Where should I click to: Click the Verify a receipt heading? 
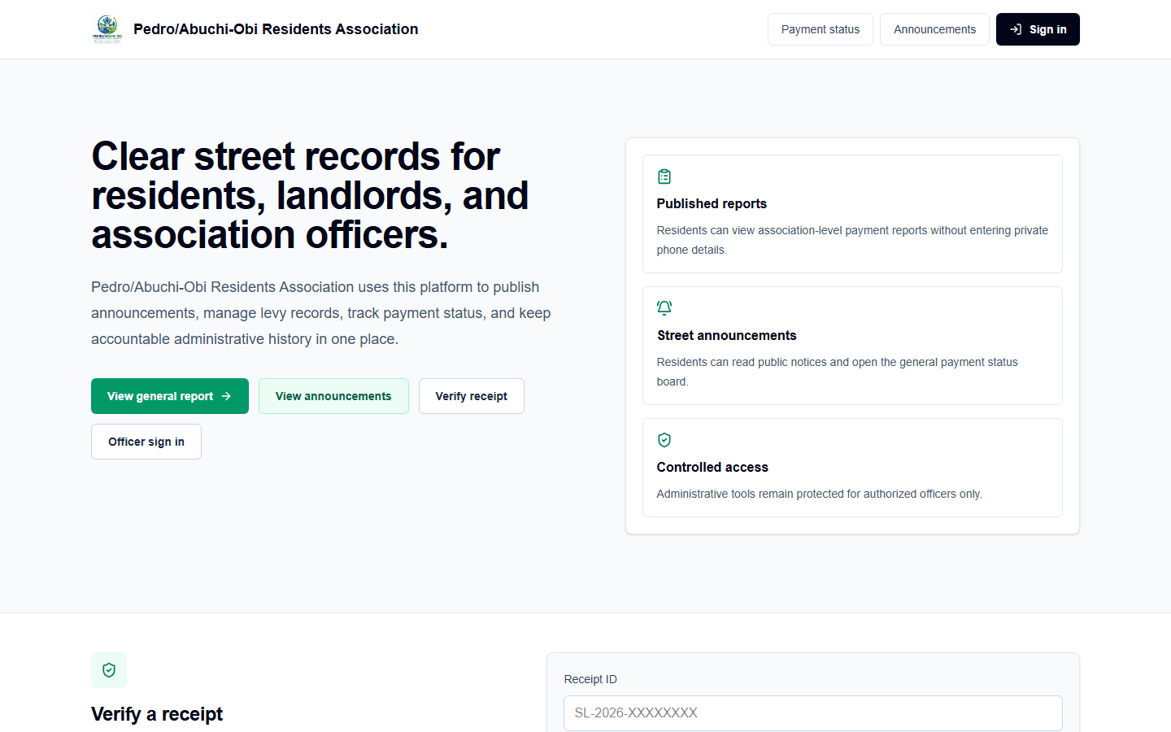(x=157, y=714)
